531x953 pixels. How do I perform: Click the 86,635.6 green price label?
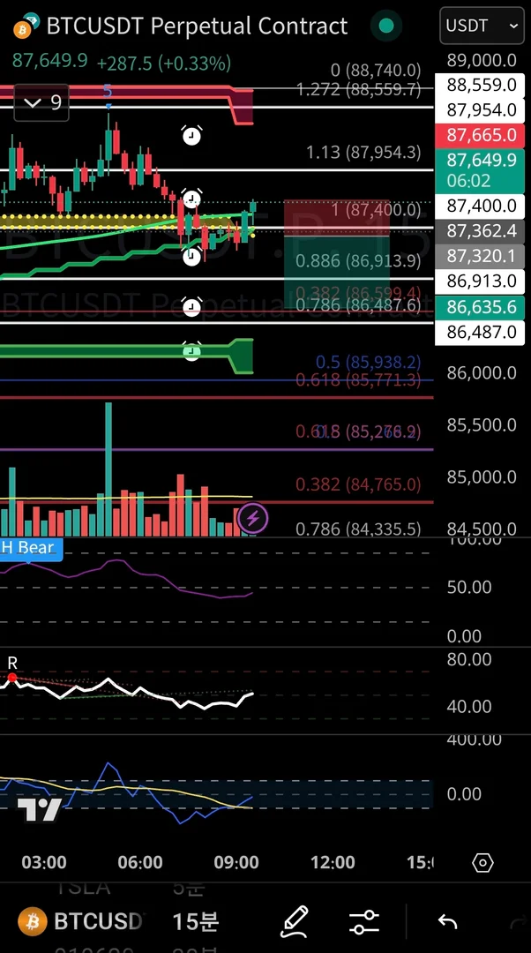tap(480, 307)
